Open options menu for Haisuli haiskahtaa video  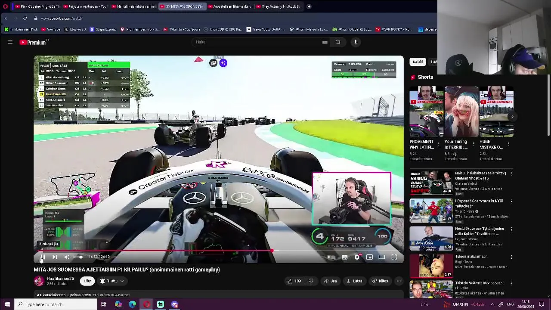pyautogui.click(x=511, y=174)
